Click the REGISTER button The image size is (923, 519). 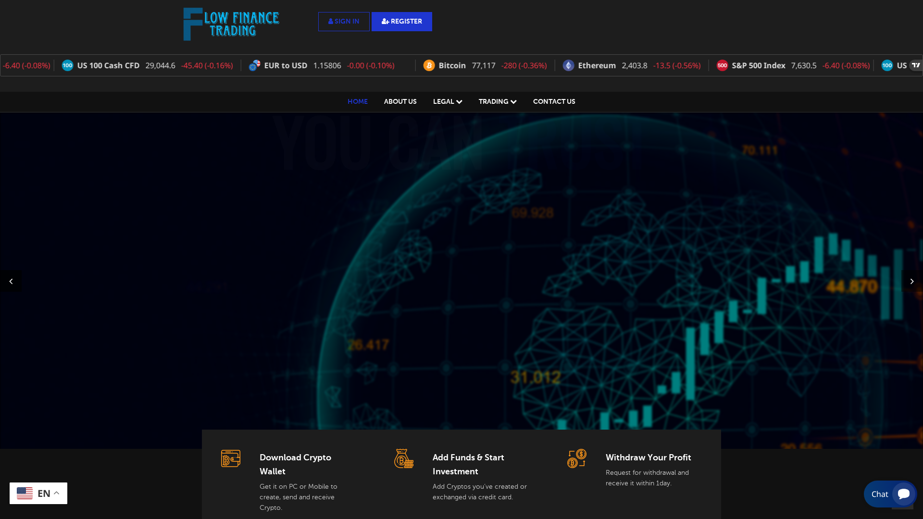pyautogui.click(x=402, y=22)
